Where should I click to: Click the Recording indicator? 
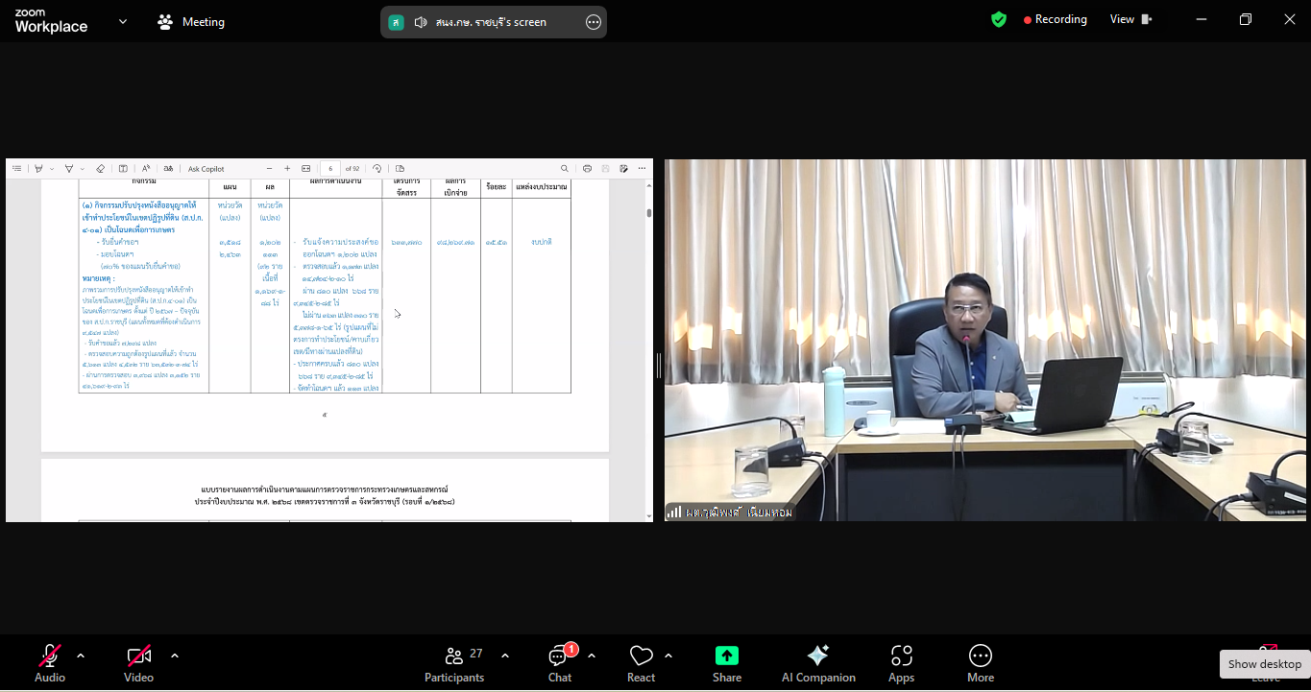(x=1055, y=19)
